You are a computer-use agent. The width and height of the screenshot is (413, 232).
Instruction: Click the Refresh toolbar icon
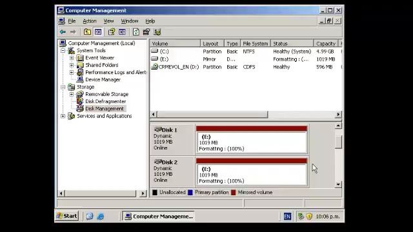[x=136, y=32]
